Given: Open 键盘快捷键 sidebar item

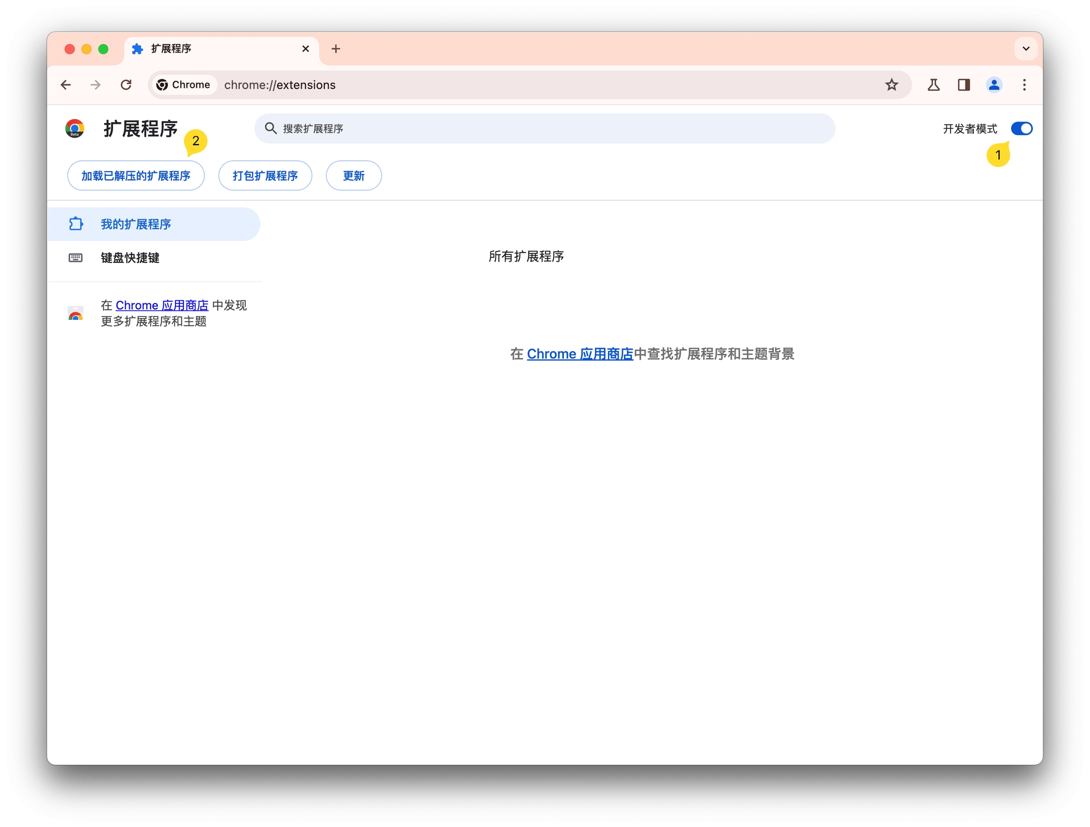Looking at the screenshot, I should pos(130,258).
